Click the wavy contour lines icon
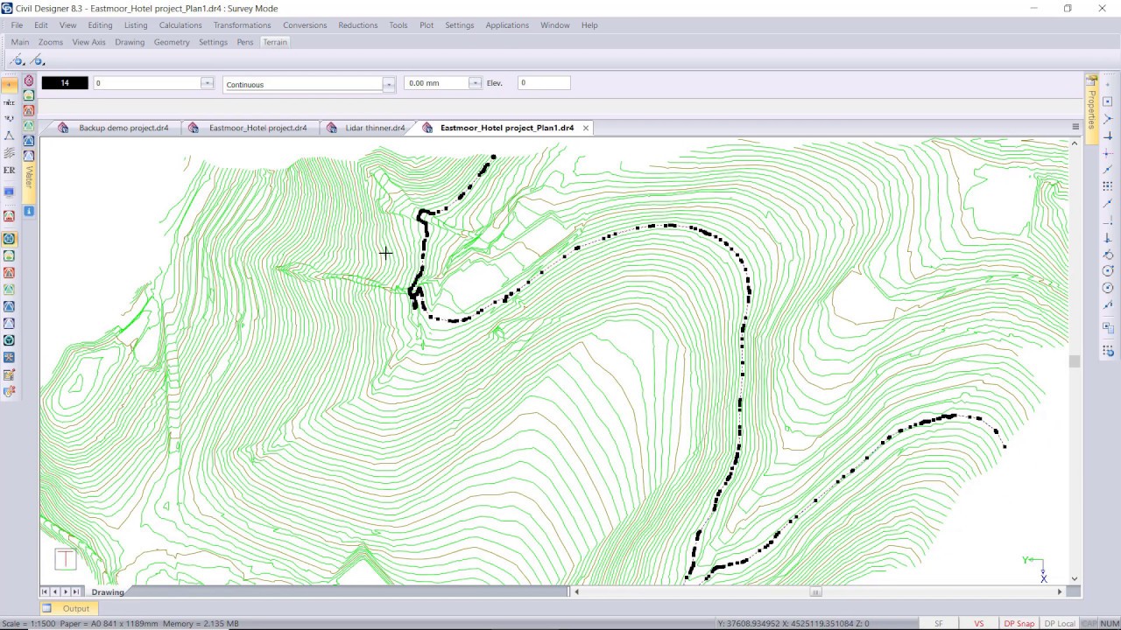Viewport: 1121px width, 630px height. tap(9, 153)
